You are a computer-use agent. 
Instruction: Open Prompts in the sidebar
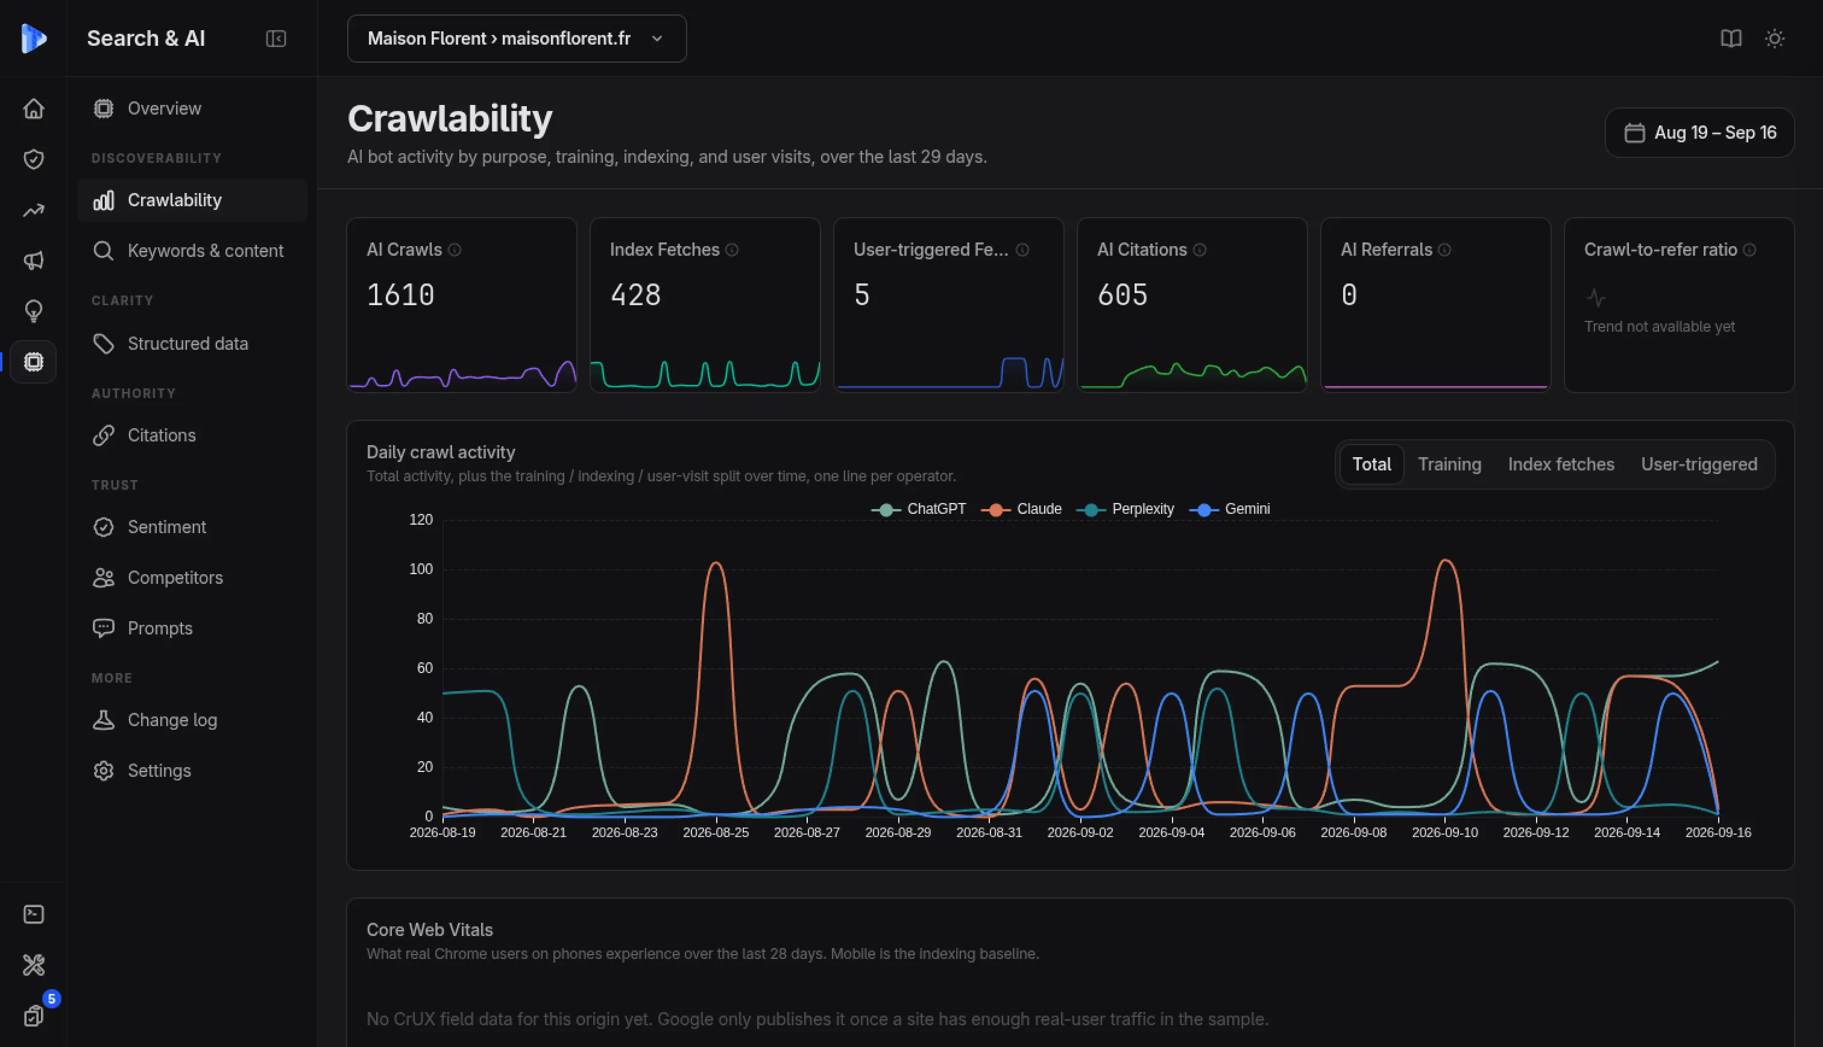[192, 628]
